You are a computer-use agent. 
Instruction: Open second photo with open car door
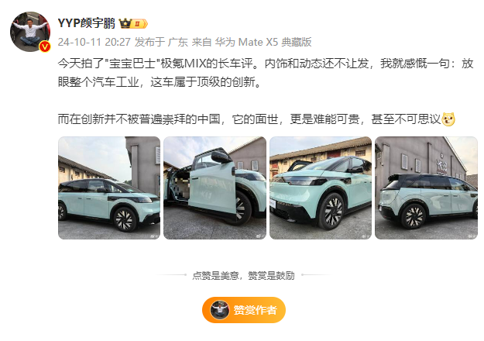[215, 188]
